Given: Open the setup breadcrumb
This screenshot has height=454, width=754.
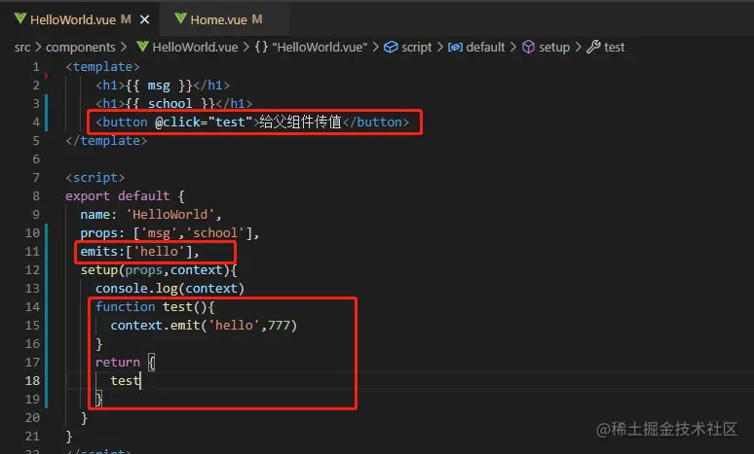Looking at the screenshot, I should [554, 47].
